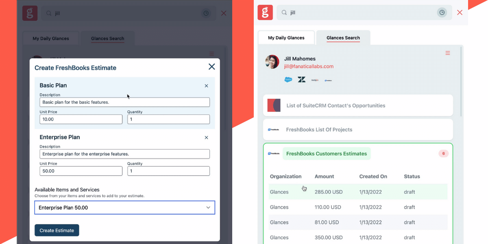Click the Basic Plan description field
The height and width of the screenshot is (244, 488).
(x=125, y=102)
